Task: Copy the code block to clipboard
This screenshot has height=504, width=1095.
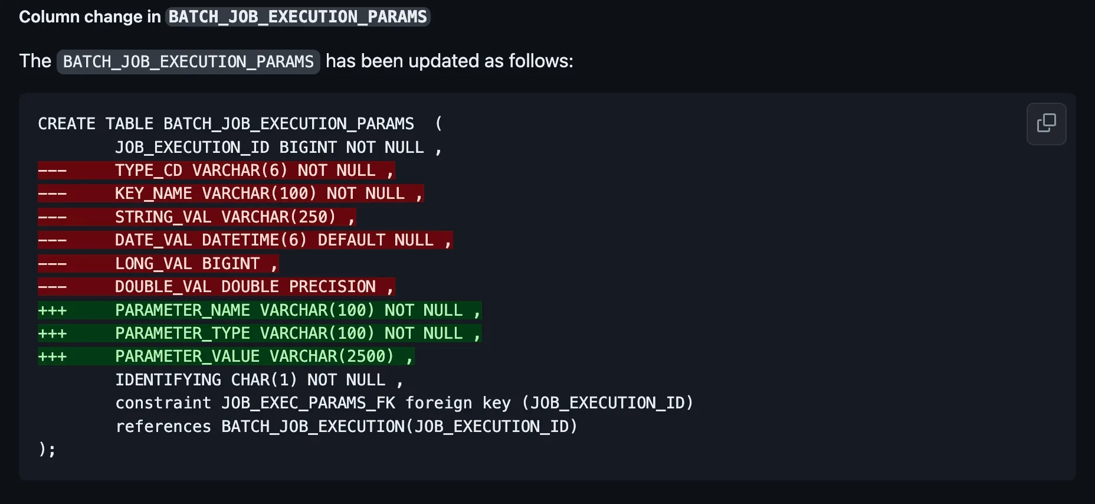Action: tap(1046, 124)
